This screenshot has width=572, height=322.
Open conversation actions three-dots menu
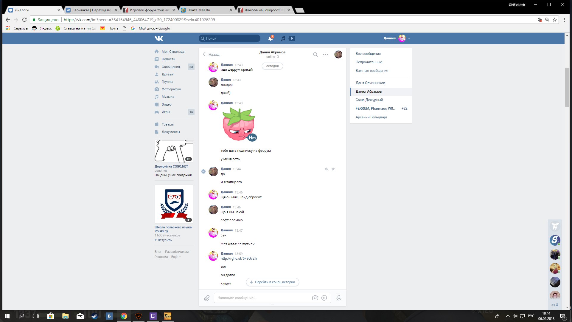[326, 55]
